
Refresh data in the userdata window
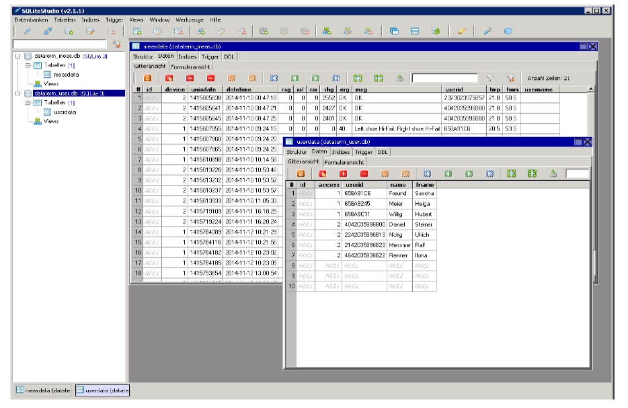pyautogui.click(x=301, y=173)
